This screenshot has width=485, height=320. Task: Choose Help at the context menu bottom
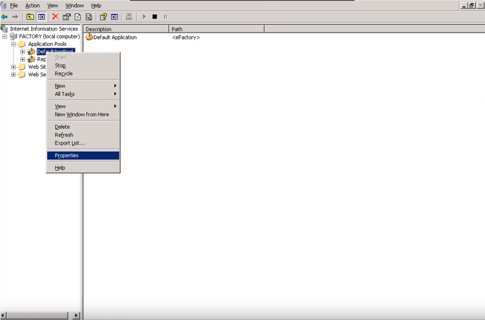click(x=83, y=168)
